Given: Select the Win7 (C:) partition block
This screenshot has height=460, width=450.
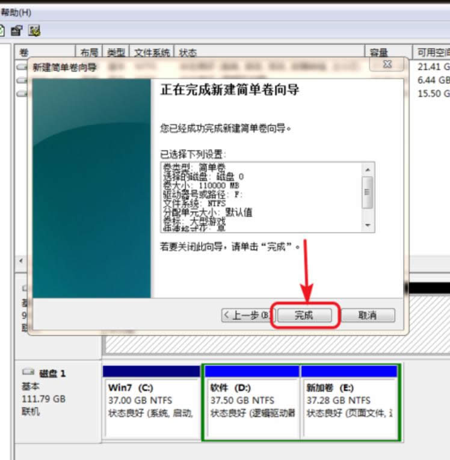Looking at the screenshot, I should (x=152, y=403).
